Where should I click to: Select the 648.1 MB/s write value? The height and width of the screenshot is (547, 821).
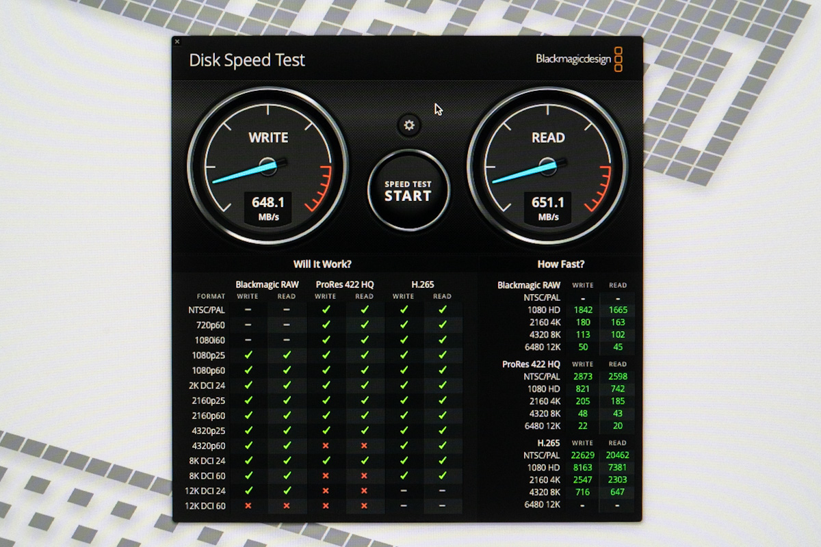pyautogui.click(x=268, y=208)
